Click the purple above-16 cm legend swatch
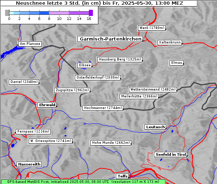This screenshot has width=217, height=184. coord(91,13)
